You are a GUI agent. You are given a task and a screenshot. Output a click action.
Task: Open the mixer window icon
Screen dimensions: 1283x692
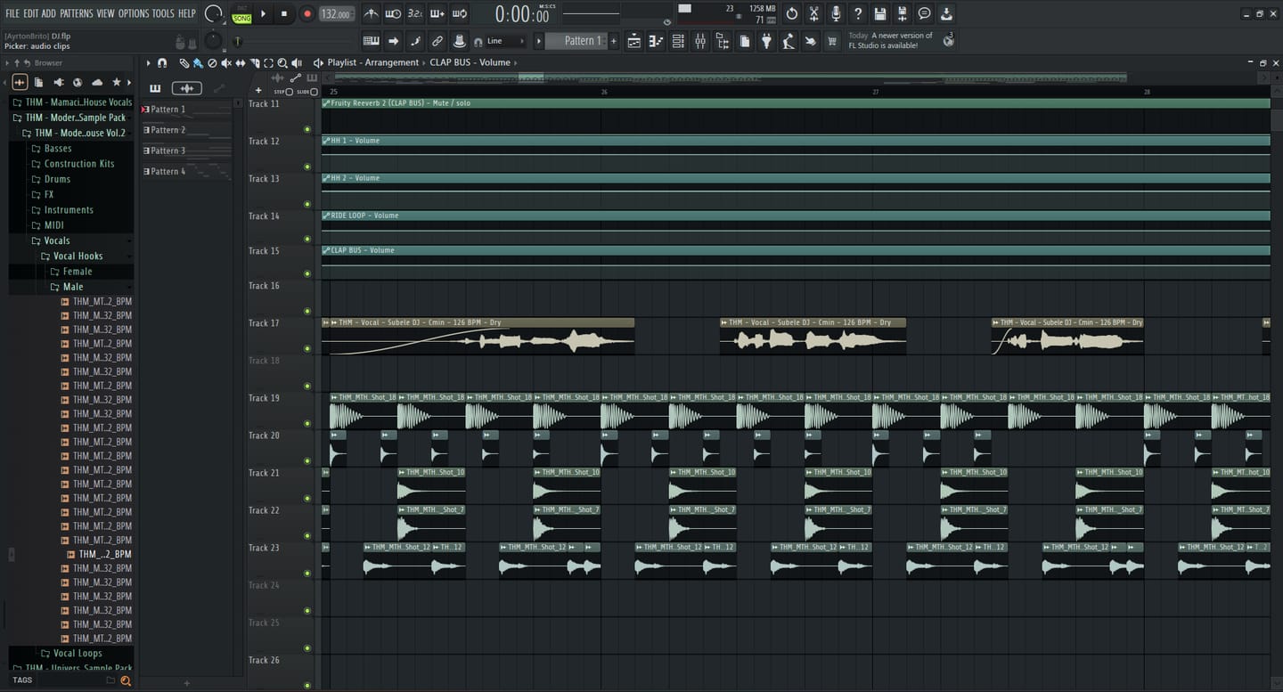point(700,41)
